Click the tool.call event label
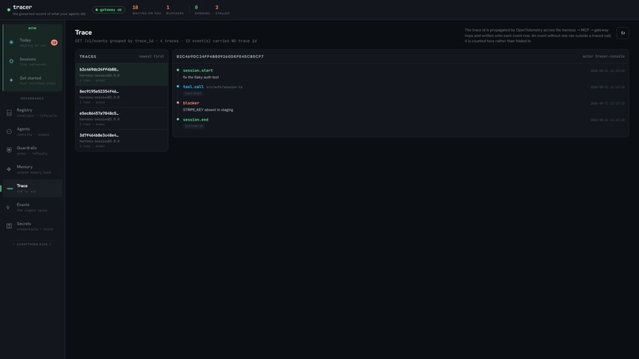This screenshot has width=639, height=359. click(x=193, y=87)
